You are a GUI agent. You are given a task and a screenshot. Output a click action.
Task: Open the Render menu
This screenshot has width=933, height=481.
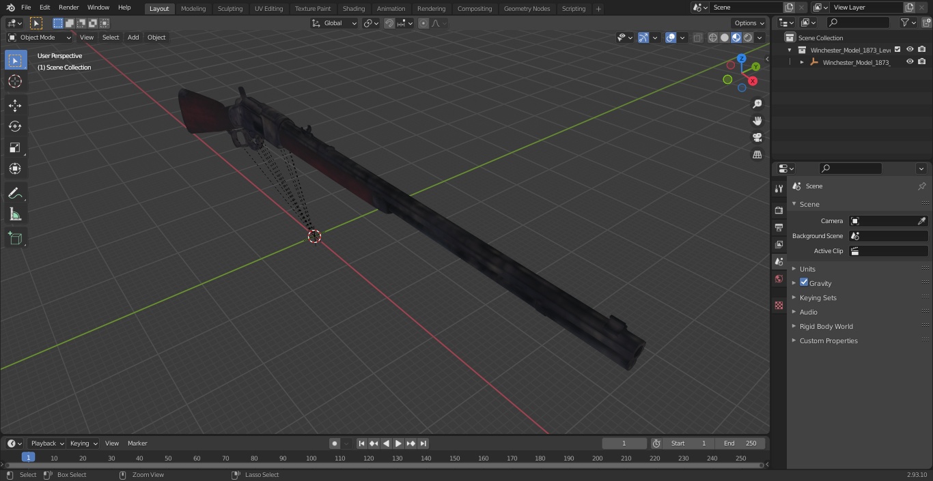coord(68,8)
